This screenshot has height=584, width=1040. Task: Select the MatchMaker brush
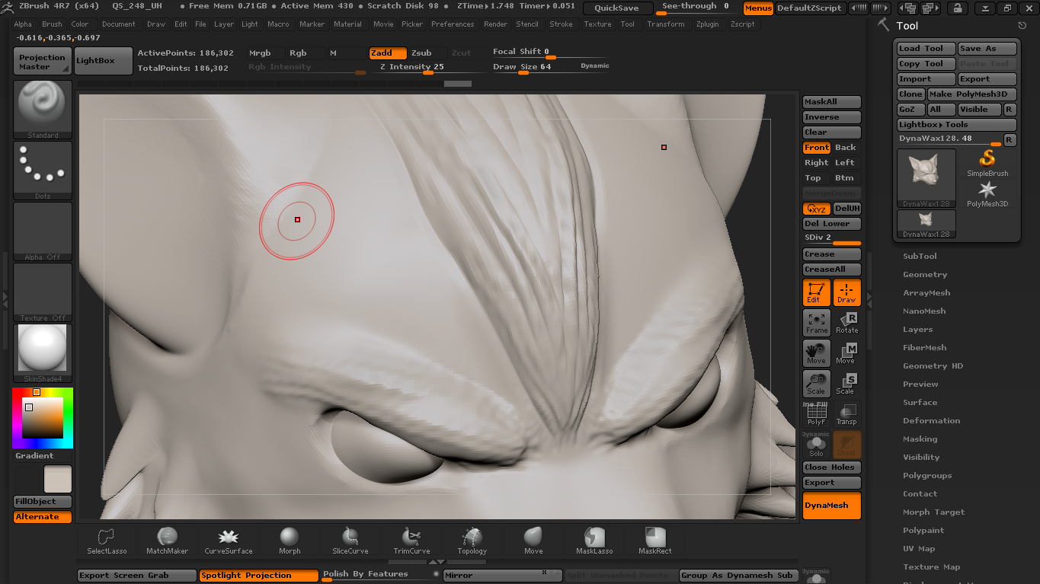168,541
